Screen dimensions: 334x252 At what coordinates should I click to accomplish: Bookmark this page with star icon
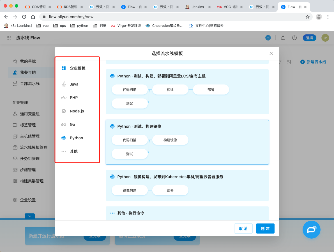pos(308,17)
